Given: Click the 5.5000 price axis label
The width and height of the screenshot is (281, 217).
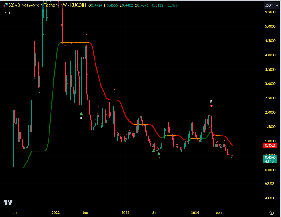Looking at the screenshot, I should [x=270, y=12].
